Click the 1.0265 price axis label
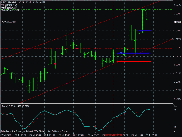The image size is (182, 137). pos(177,14)
